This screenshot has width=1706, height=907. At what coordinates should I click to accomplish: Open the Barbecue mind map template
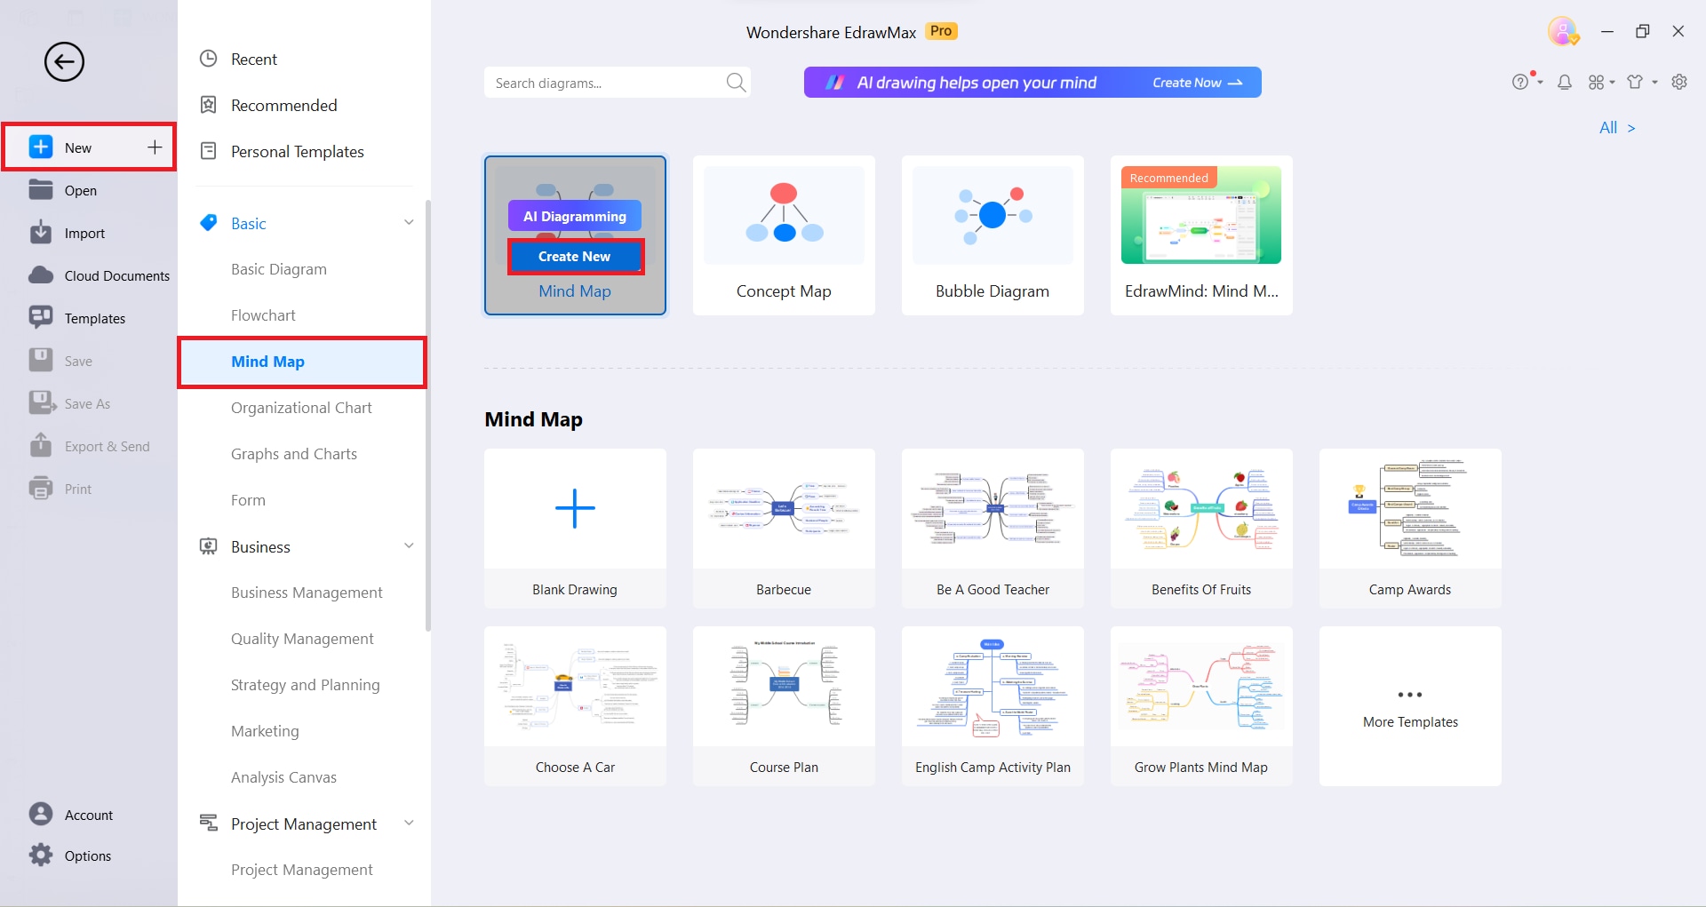[x=784, y=529]
